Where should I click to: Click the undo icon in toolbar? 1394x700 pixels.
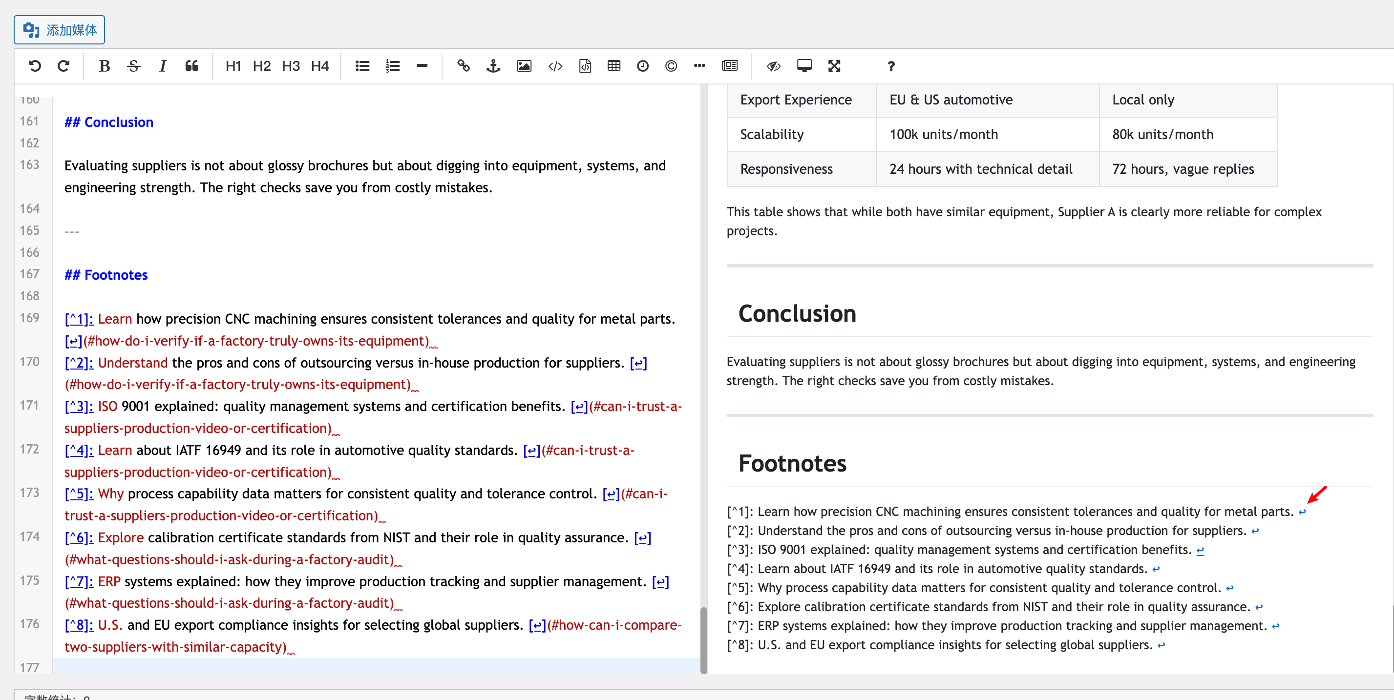click(35, 66)
